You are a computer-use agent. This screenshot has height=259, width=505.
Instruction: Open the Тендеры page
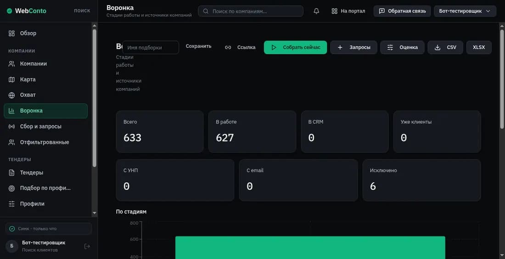(x=46, y=173)
